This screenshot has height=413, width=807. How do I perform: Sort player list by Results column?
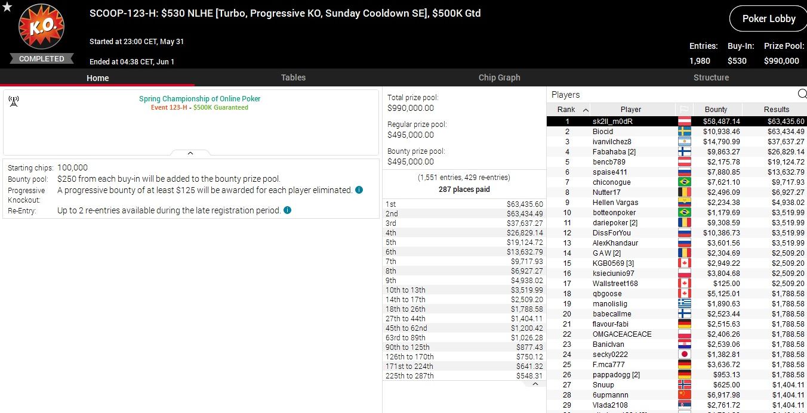[x=776, y=110]
